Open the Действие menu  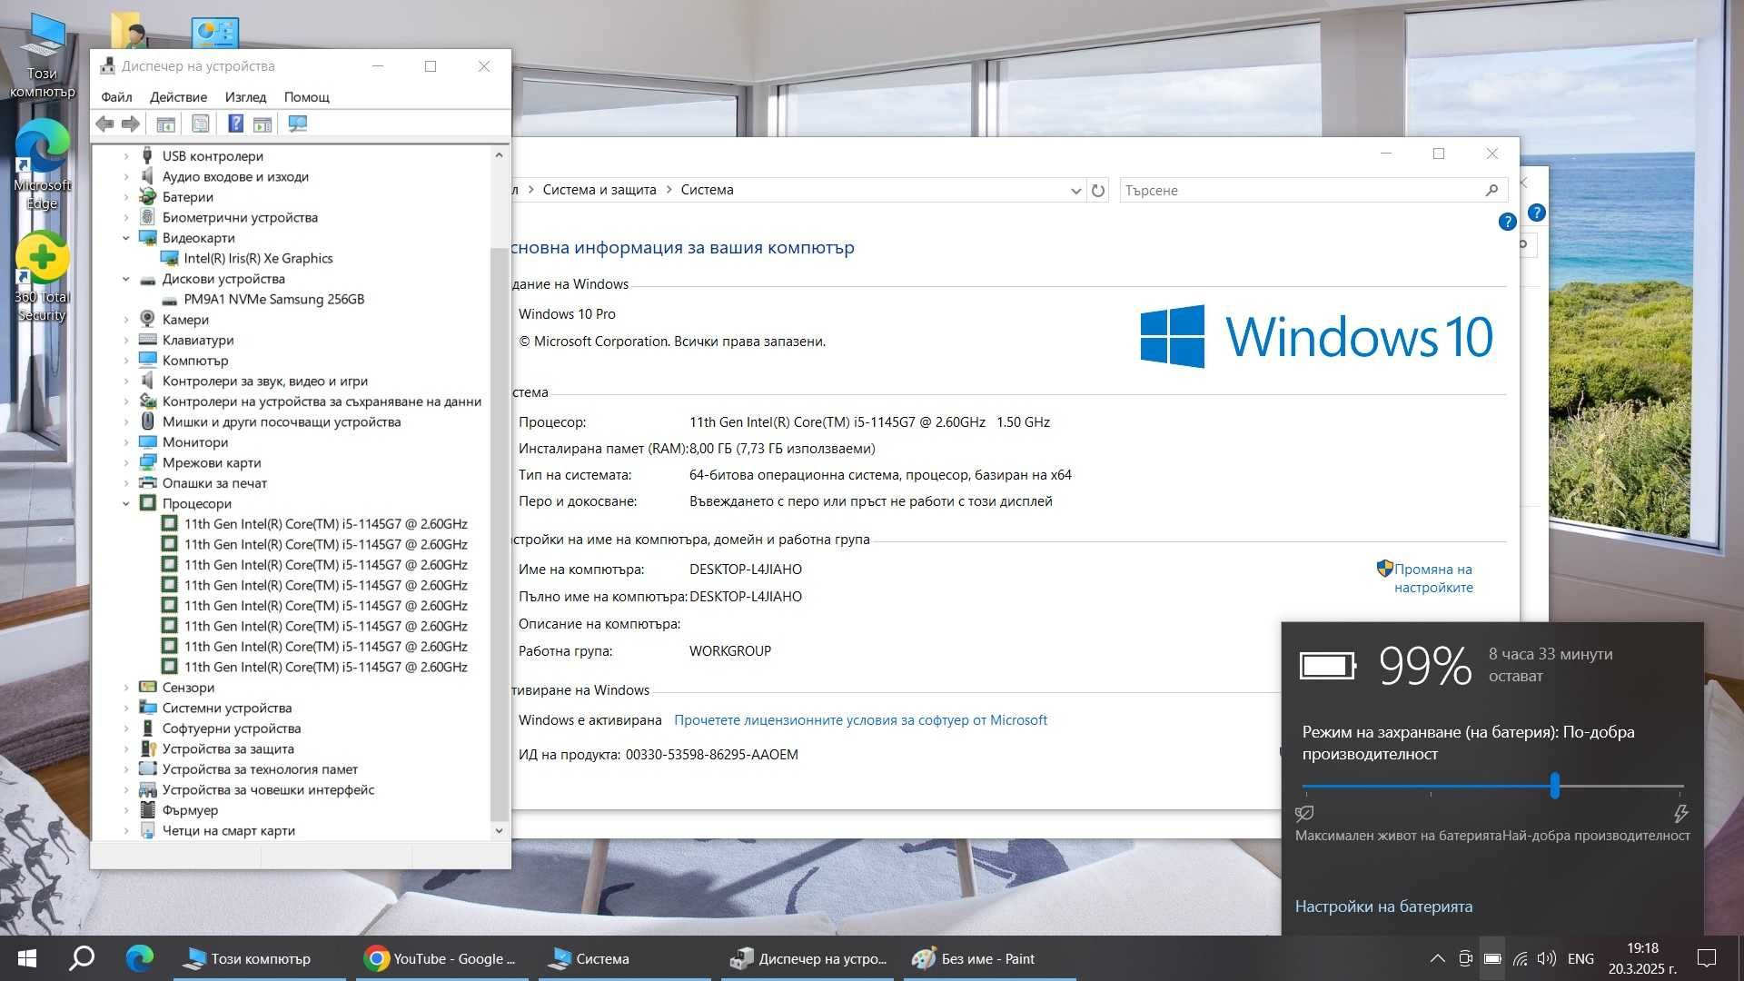[x=178, y=97]
